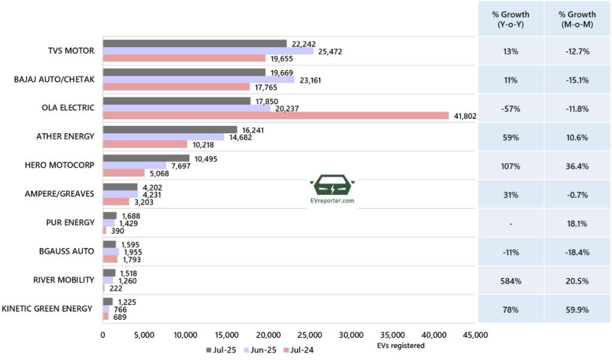Click the 17,765 value label
This screenshot has width=612, height=363.
click(266, 88)
